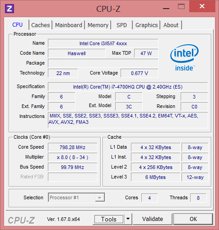
Task: Click the Stepping value 3
Action: (194, 97)
